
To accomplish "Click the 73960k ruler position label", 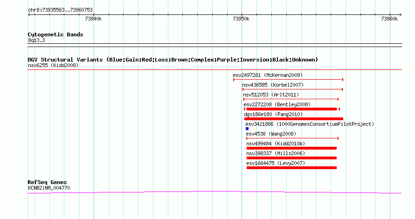I will coord(389,19).
